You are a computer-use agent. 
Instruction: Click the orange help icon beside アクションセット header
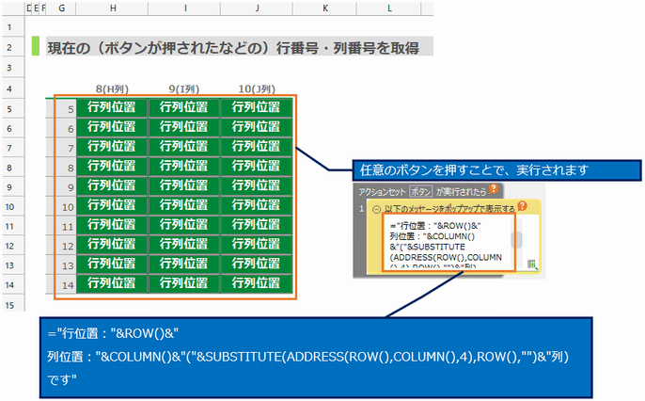495,189
